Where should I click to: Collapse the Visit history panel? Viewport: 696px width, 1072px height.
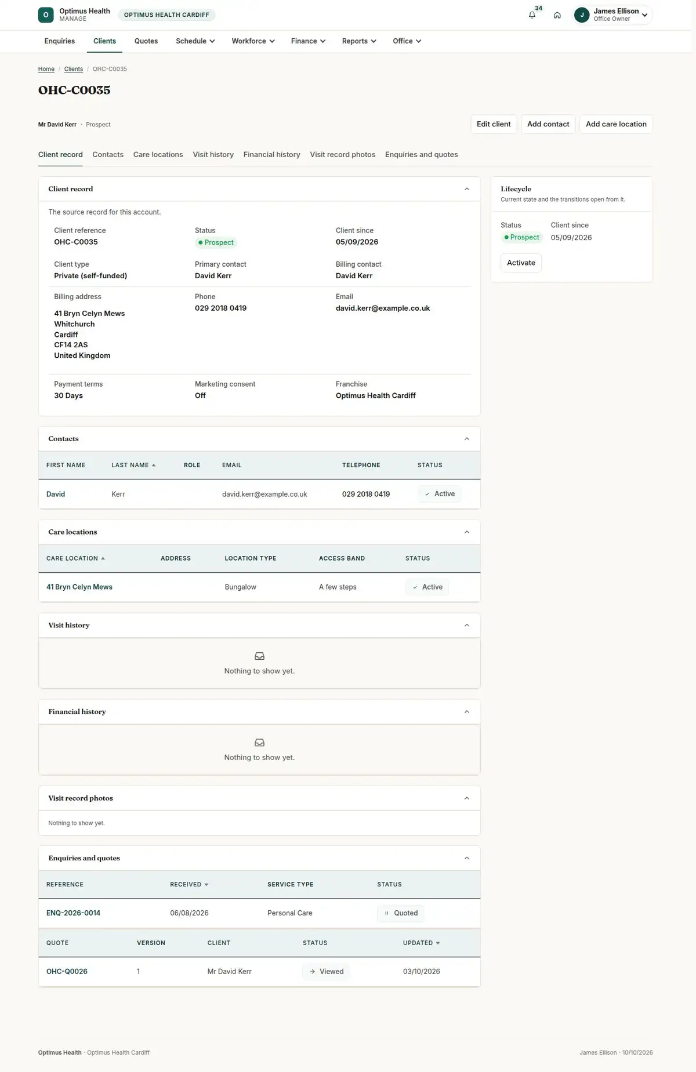point(467,626)
